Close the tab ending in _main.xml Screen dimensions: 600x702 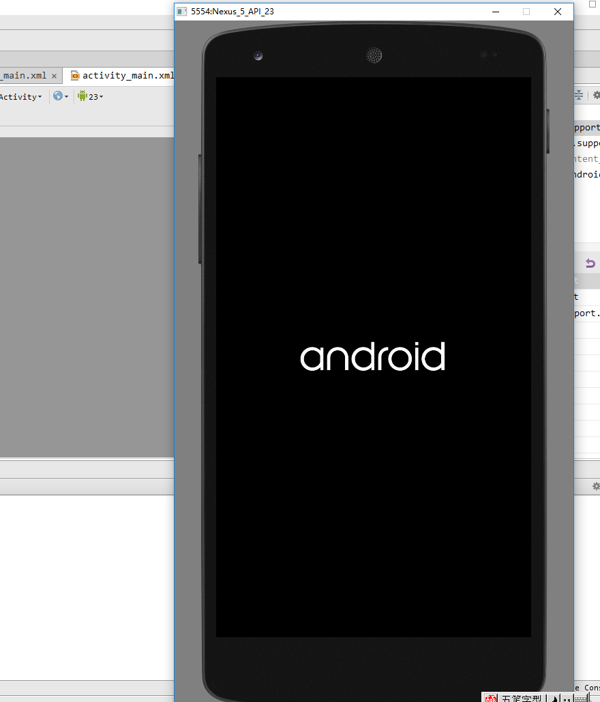pos(54,76)
